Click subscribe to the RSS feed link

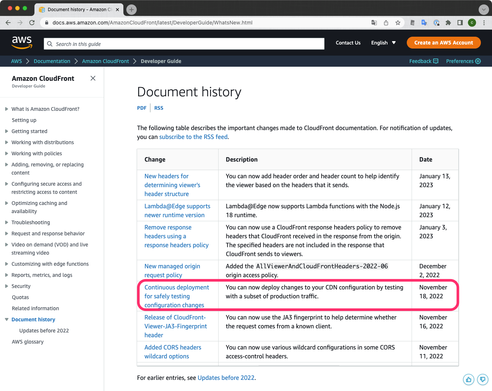click(193, 137)
